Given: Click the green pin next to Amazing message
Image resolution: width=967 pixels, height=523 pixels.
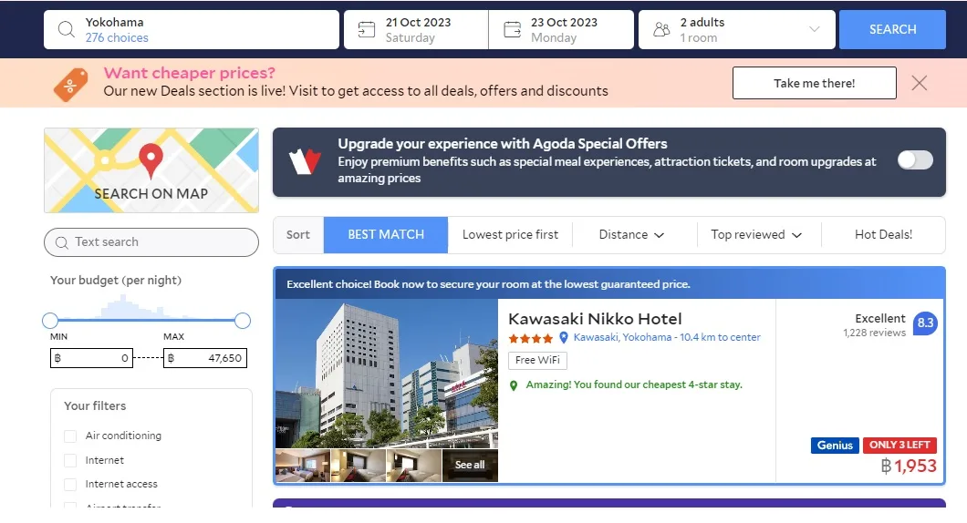Looking at the screenshot, I should click(x=513, y=385).
